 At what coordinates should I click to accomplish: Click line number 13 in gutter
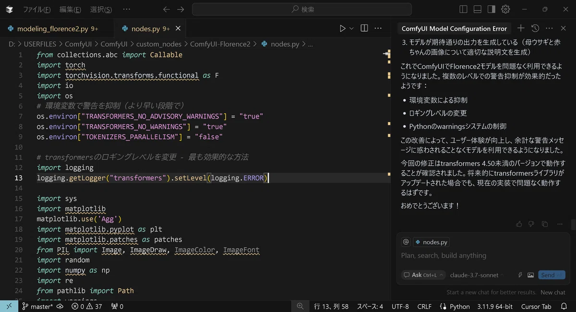coord(19,178)
